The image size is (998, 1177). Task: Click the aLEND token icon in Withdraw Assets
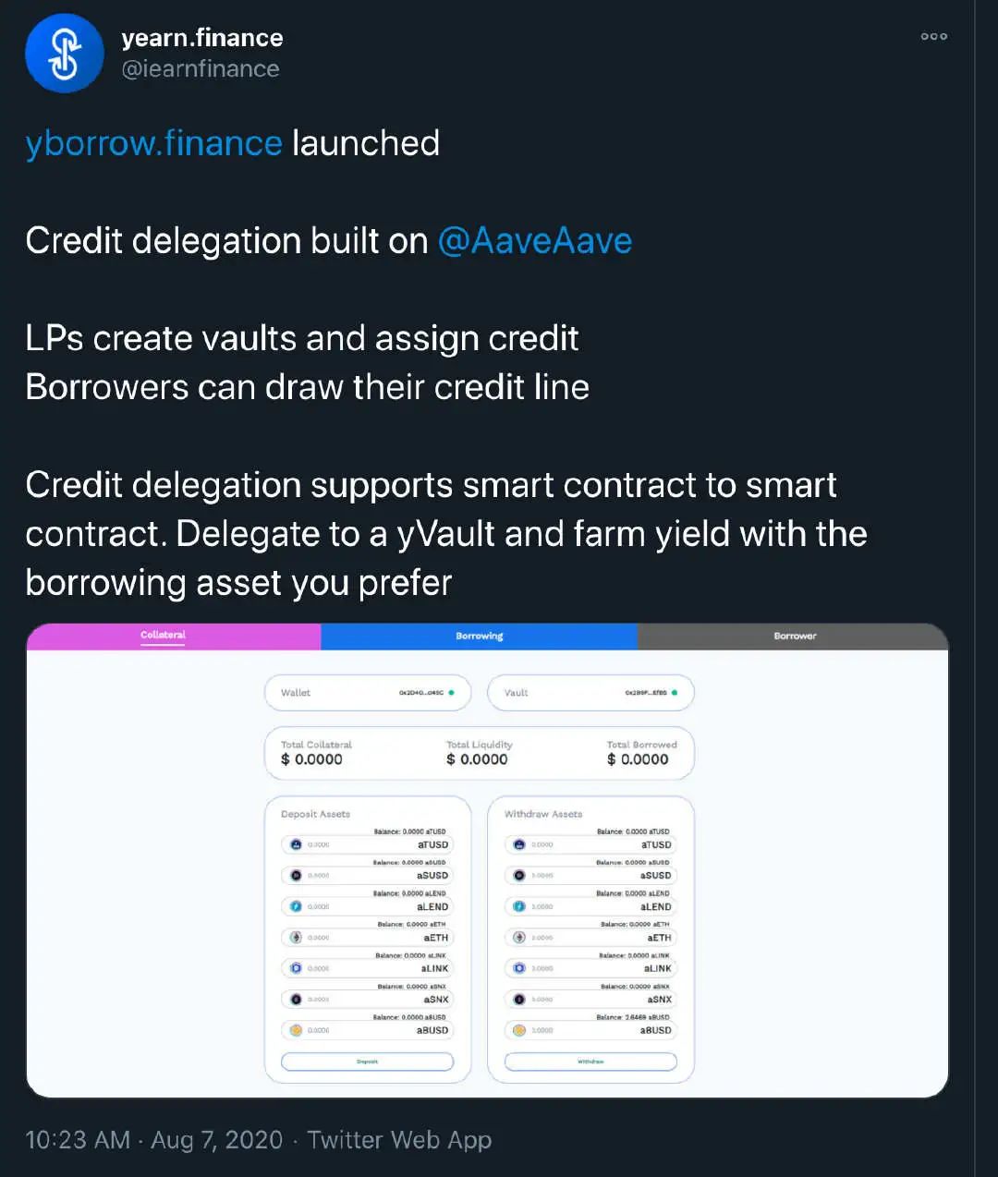click(x=519, y=906)
